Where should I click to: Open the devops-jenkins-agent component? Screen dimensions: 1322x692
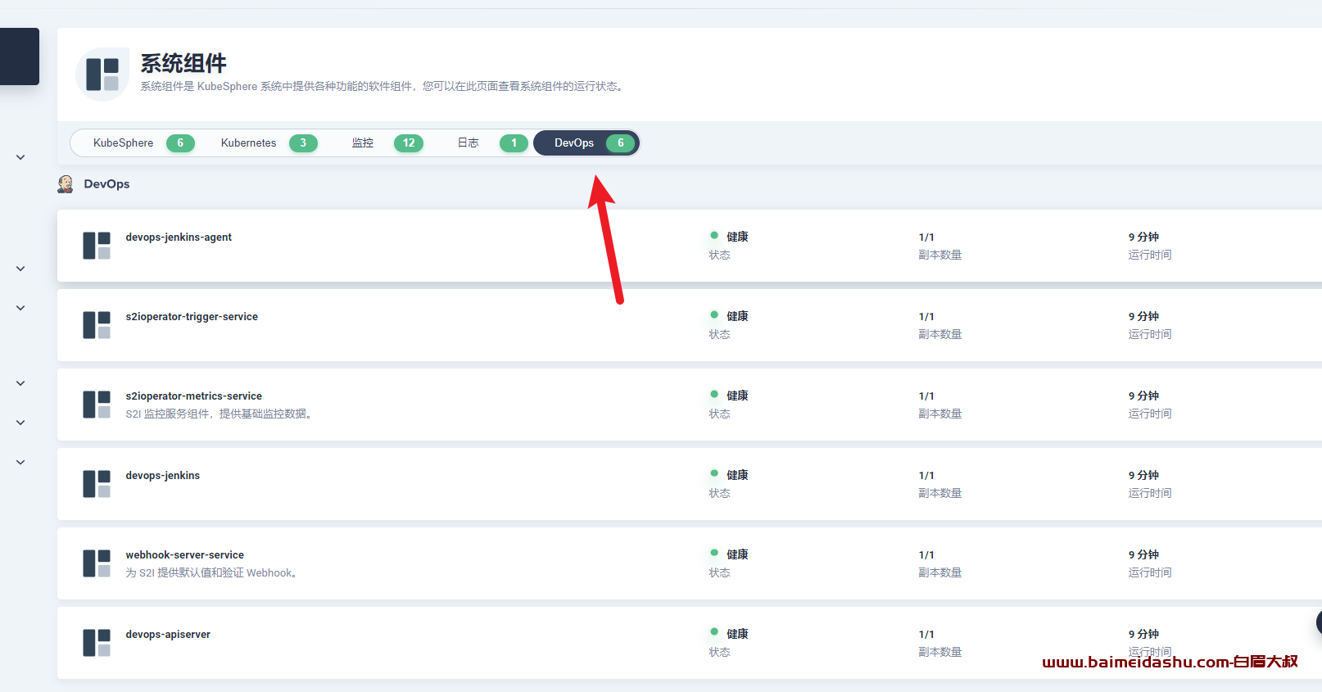tap(179, 237)
